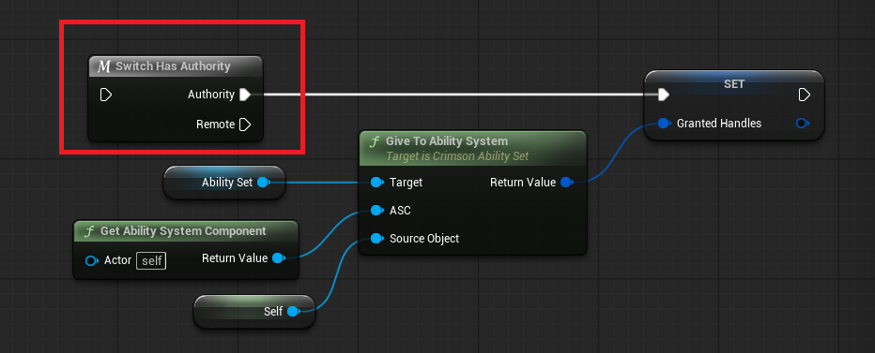Click the Granted Handles input pin
875x353 pixels.
click(664, 123)
